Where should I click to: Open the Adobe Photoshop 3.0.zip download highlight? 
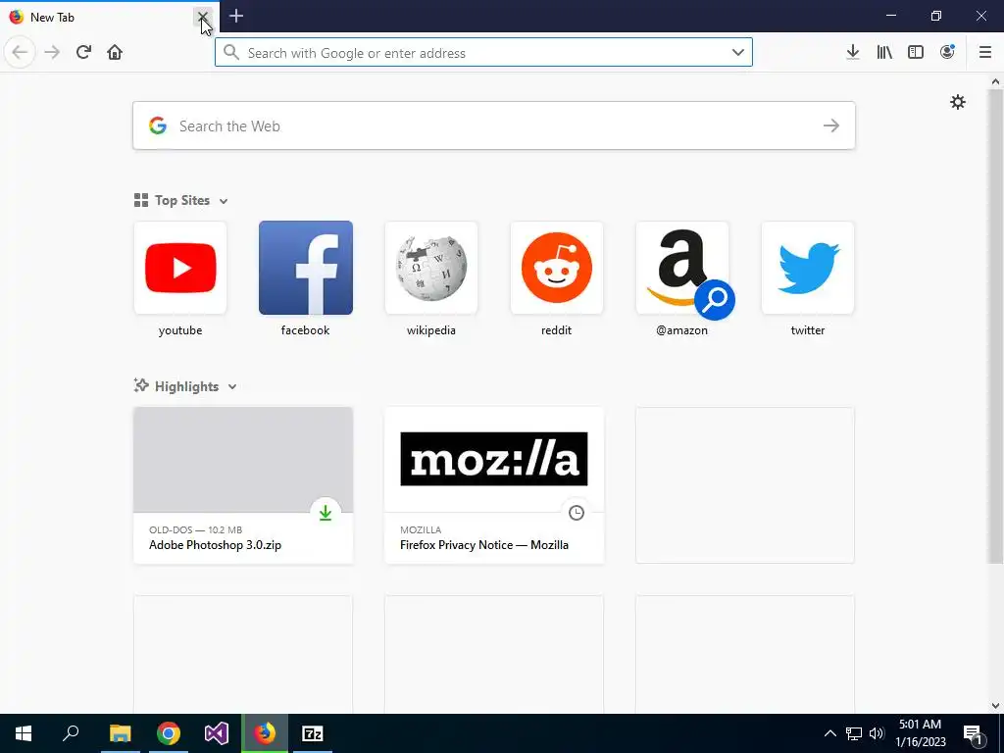(243, 485)
